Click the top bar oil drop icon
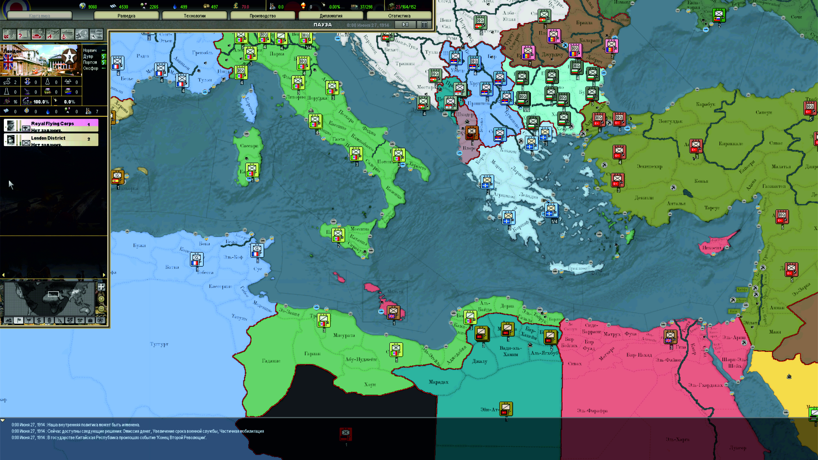The width and height of the screenshot is (818, 460). [175, 6]
